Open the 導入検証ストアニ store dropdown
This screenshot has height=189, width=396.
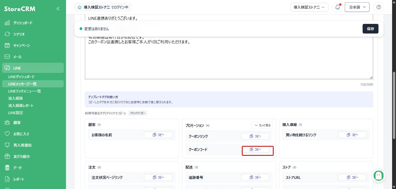point(309,7)
